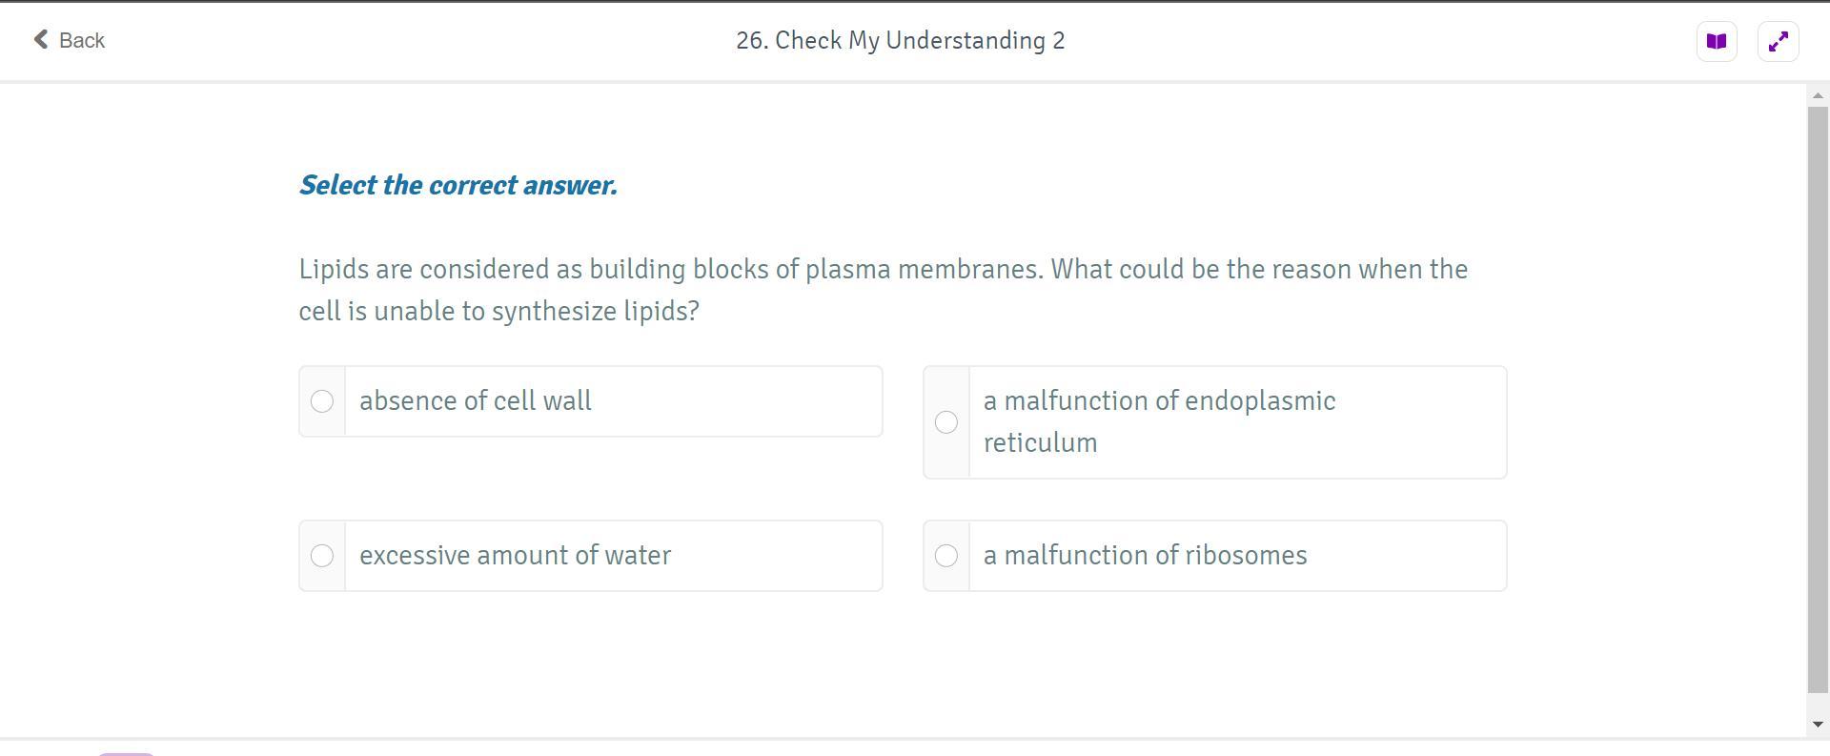Click the 'excessive amount of water' answer text
The image size is (1830, 756).
tap(515, 556)
